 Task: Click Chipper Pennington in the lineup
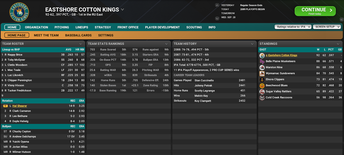(x=20, y=80)
